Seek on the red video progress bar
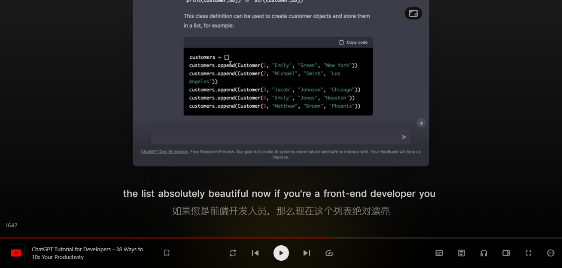 point(167,238)
